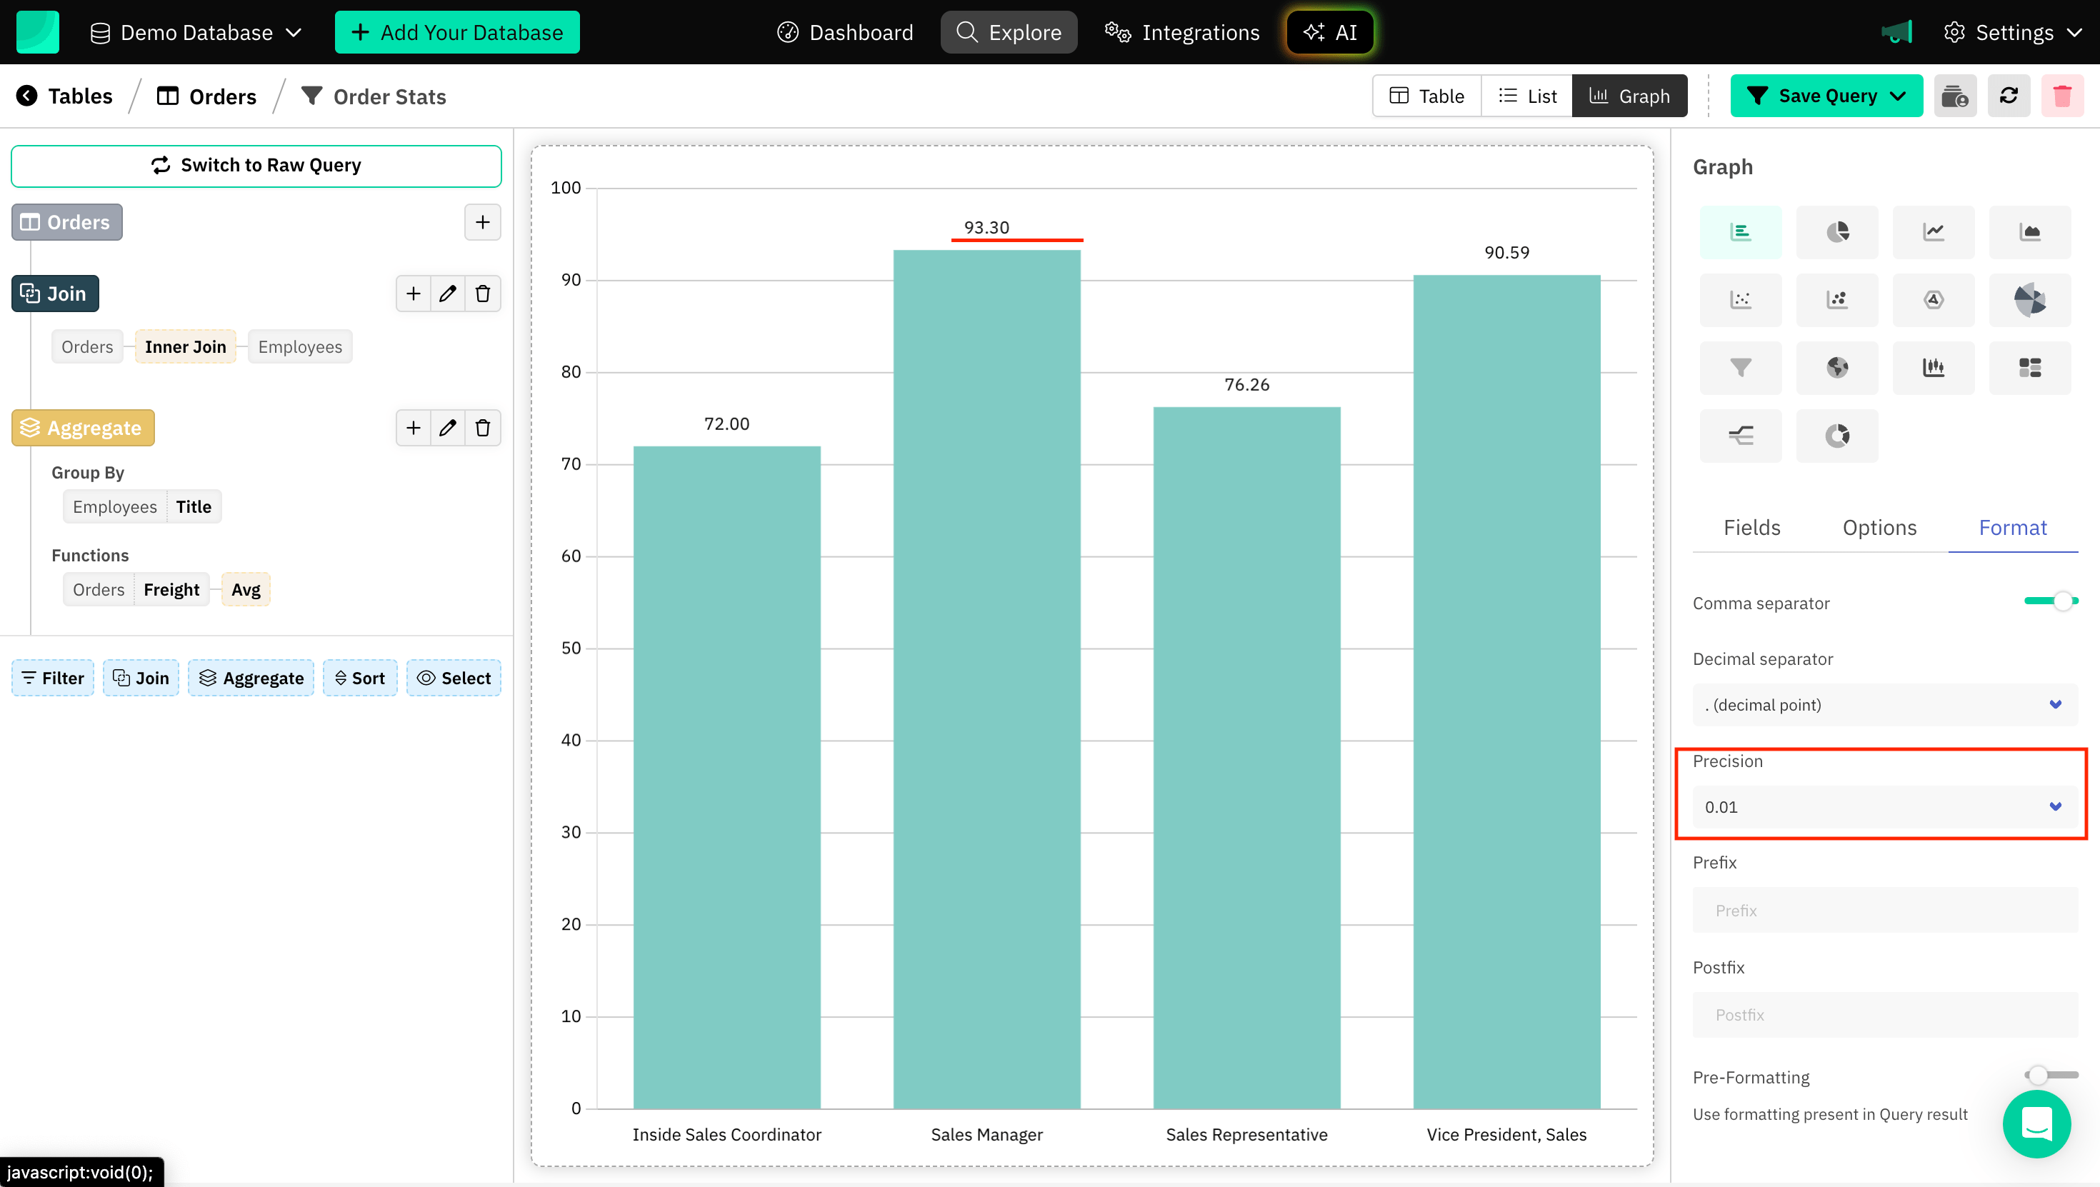Viewport: 2100px width, 1187px height.
Task: Expand the Decimal separator dropdown
Action: pyautogui.click(x=1881, y=704)
